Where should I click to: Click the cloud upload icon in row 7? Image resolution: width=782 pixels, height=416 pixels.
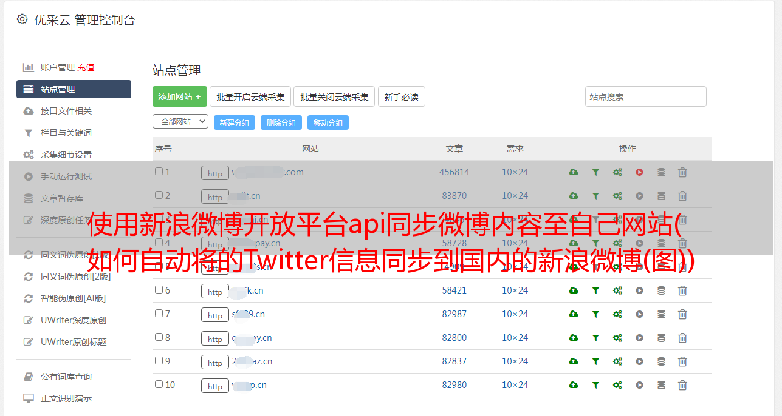[574, 314]
